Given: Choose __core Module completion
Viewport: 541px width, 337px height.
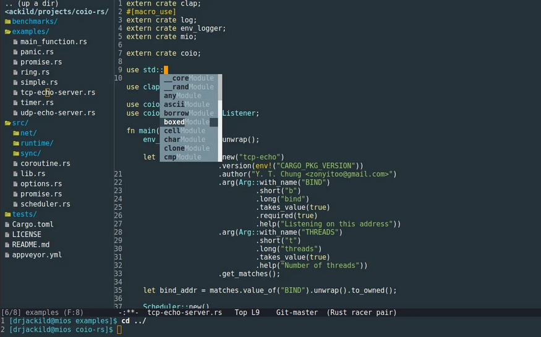Looking at the screenshot, I should 189,78.
